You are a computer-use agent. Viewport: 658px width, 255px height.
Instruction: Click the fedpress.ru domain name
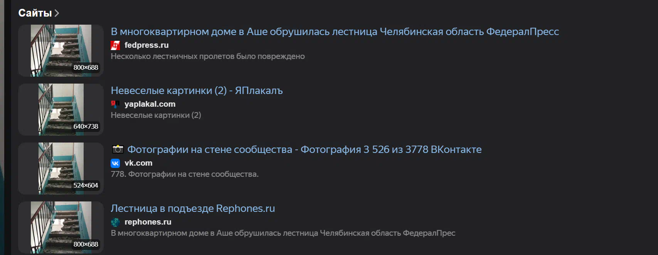tap(146, 45)
